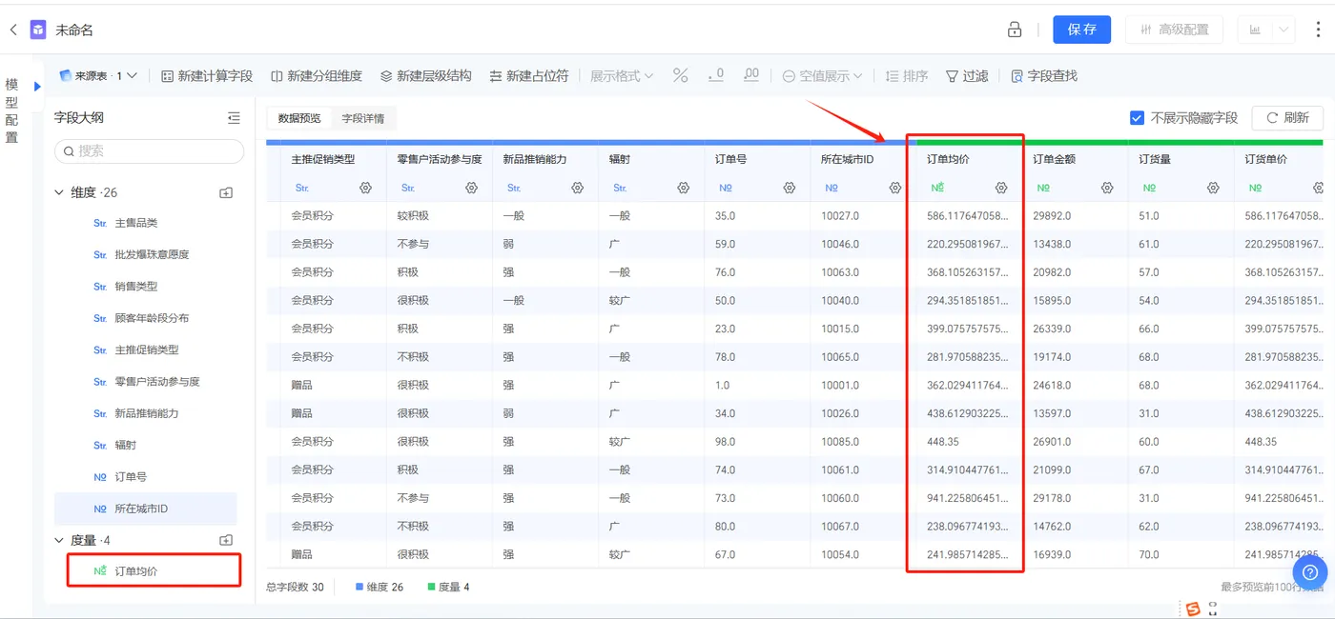
Task: Click the purple model cube icon
Action: pyautogui.click(x=38, y=30)
